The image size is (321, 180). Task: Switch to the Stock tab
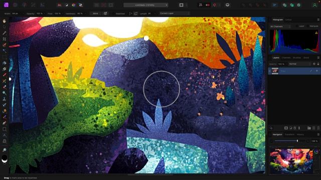point(306,58)
